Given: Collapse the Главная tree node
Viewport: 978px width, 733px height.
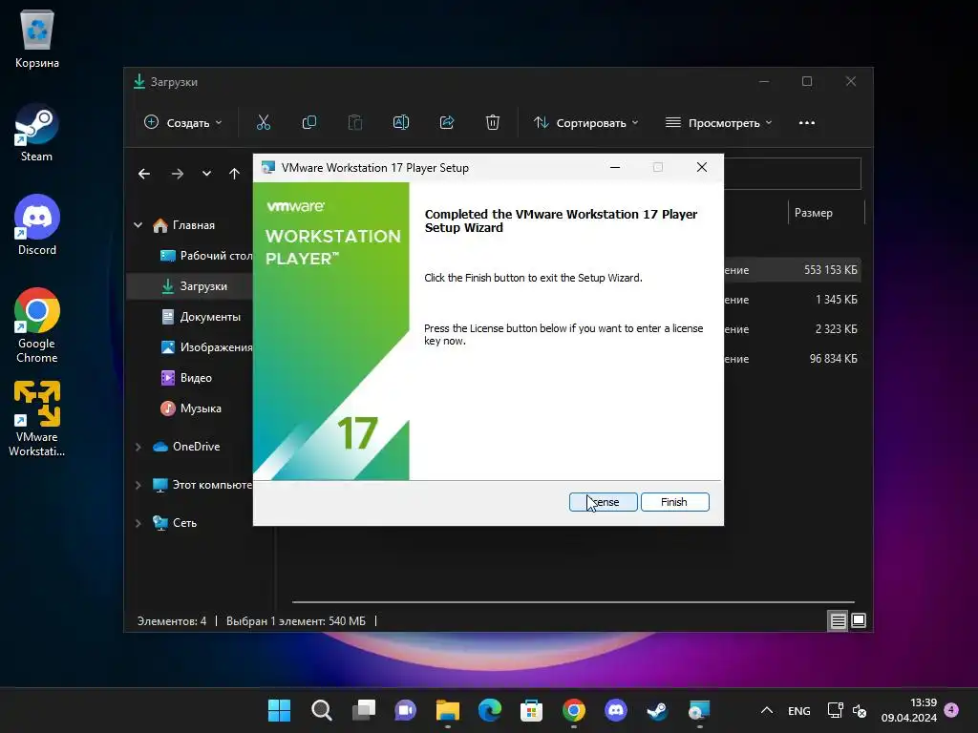Looking at the screenshot, I should click(138, 225).
